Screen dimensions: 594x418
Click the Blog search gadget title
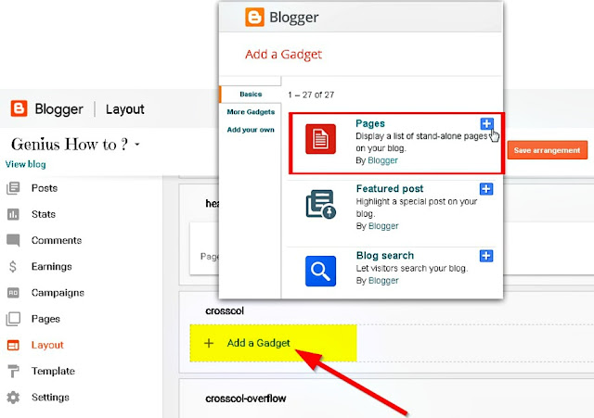385,255
